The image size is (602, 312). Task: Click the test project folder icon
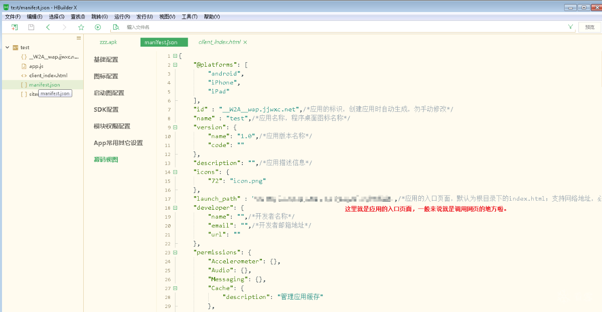click(x=15, y=48)
